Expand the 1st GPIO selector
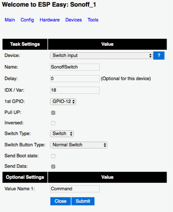This screenshot has width=173, height=212. point(63,102)
